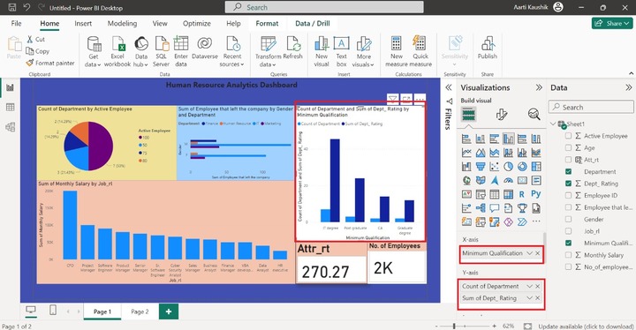Check the Employee ID field
This screenshot has width=636, height=330.
568,195
